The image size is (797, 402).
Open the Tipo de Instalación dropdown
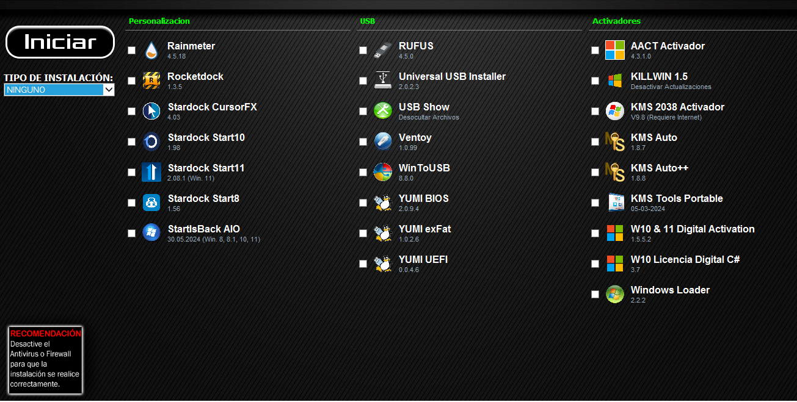pyautogui.click(x=59, y=90)
